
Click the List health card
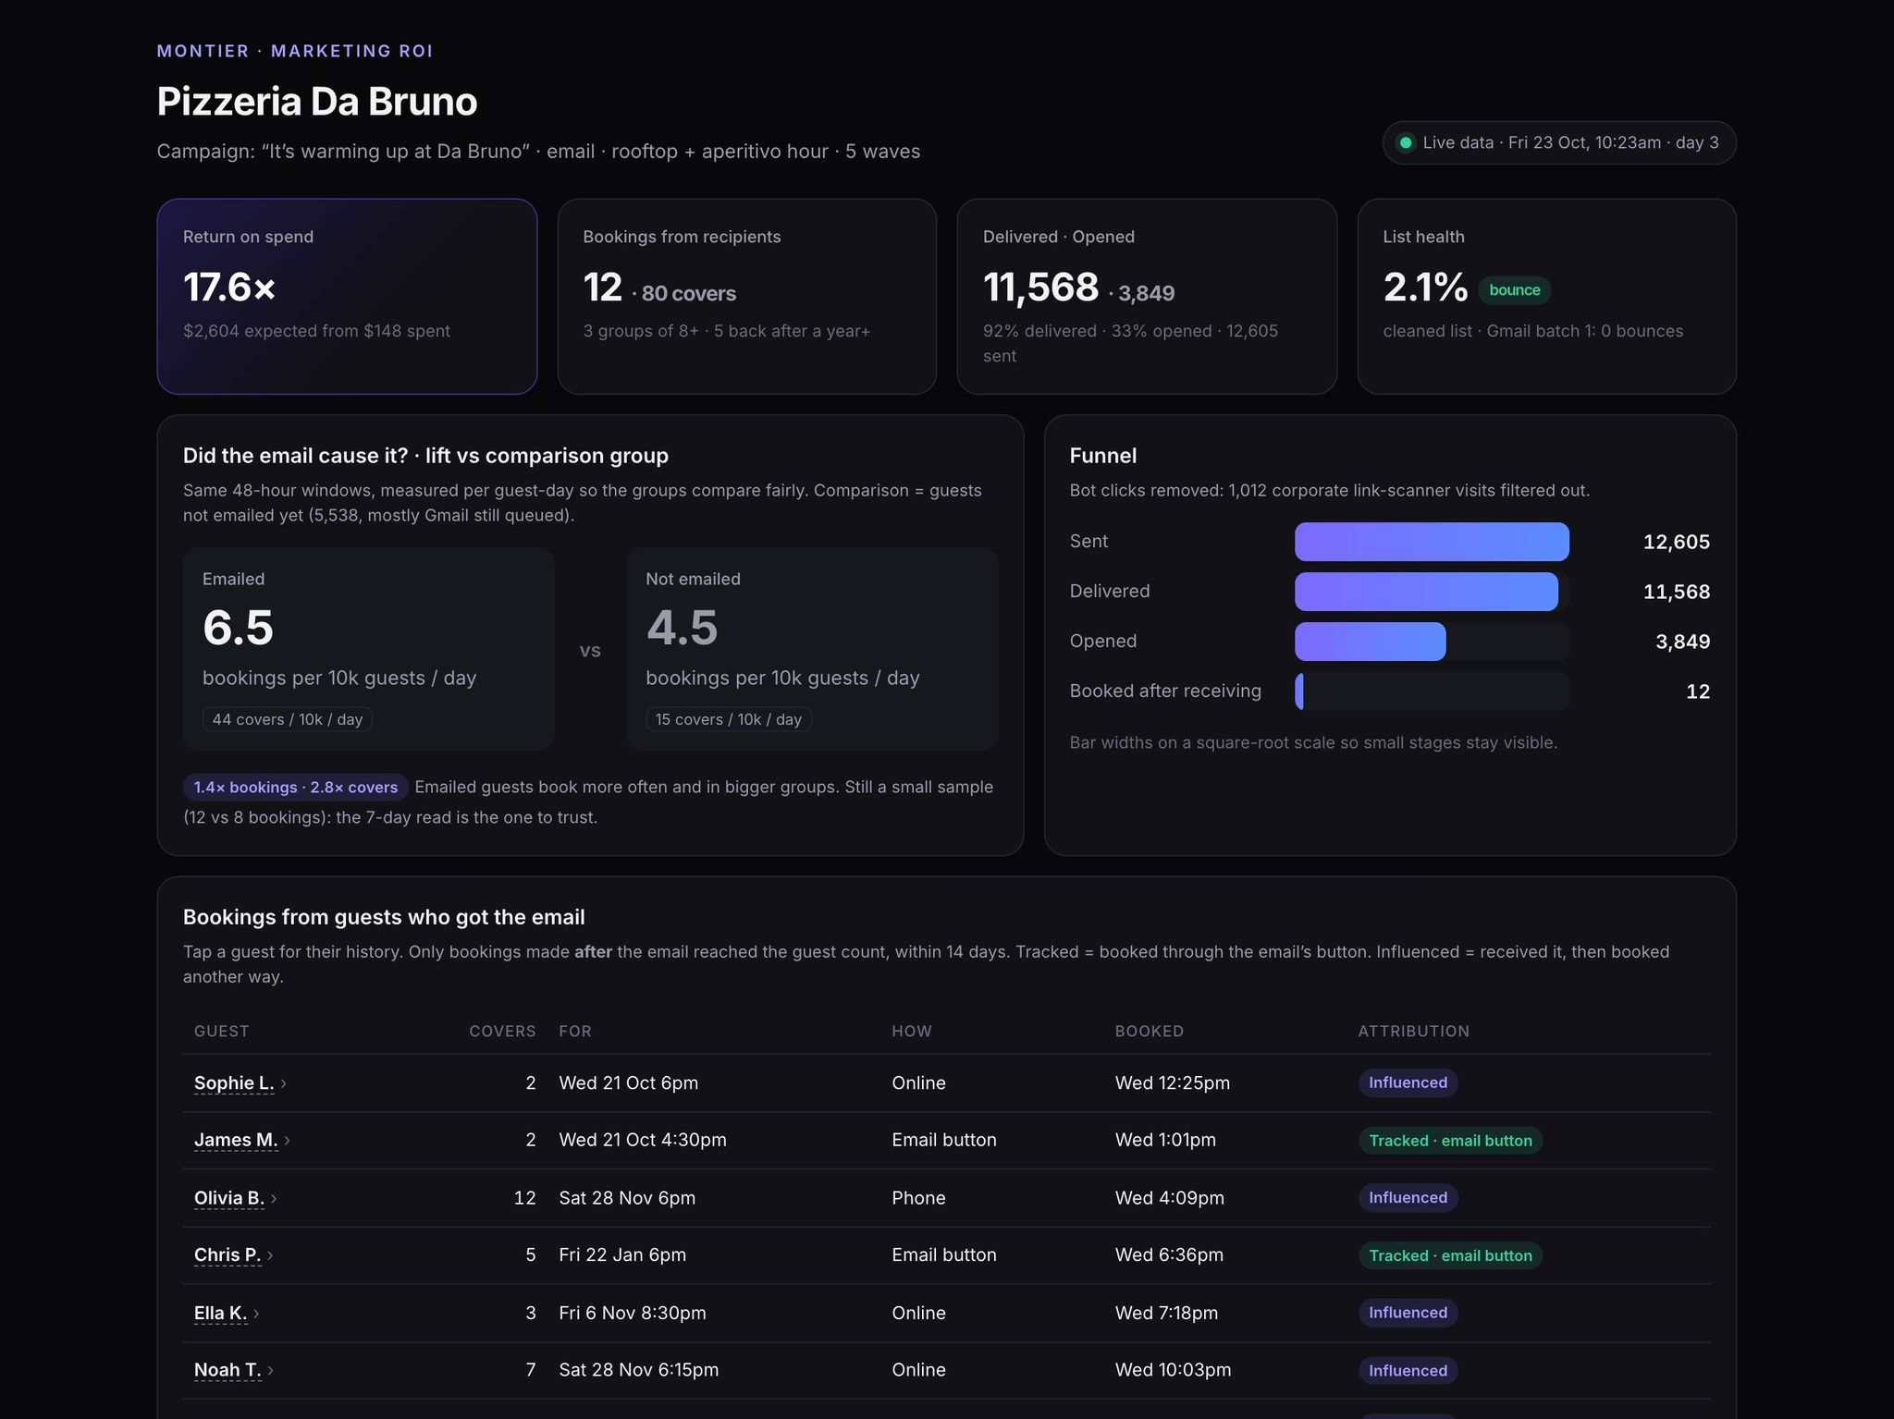(x=1547, y=297)
